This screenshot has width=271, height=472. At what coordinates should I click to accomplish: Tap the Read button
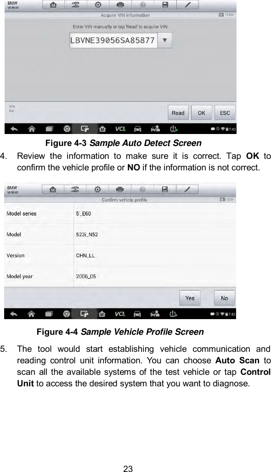click(178, 113)
